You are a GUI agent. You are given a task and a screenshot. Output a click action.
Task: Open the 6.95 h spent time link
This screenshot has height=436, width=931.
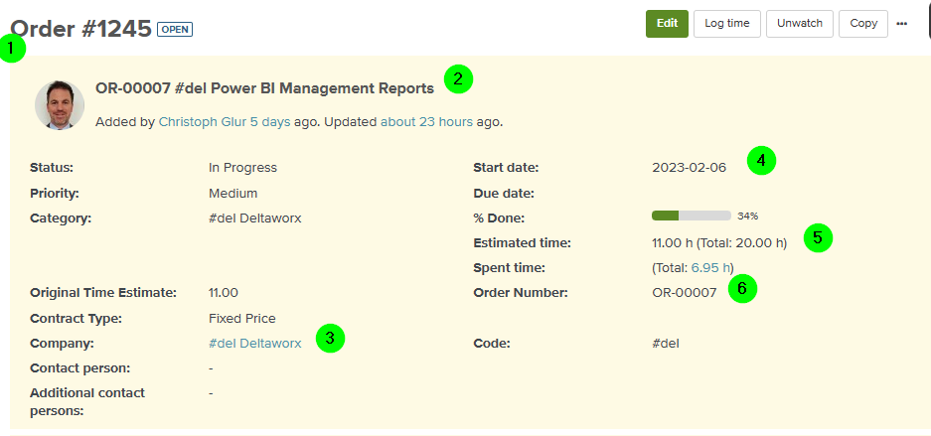[x=710, y=268]
